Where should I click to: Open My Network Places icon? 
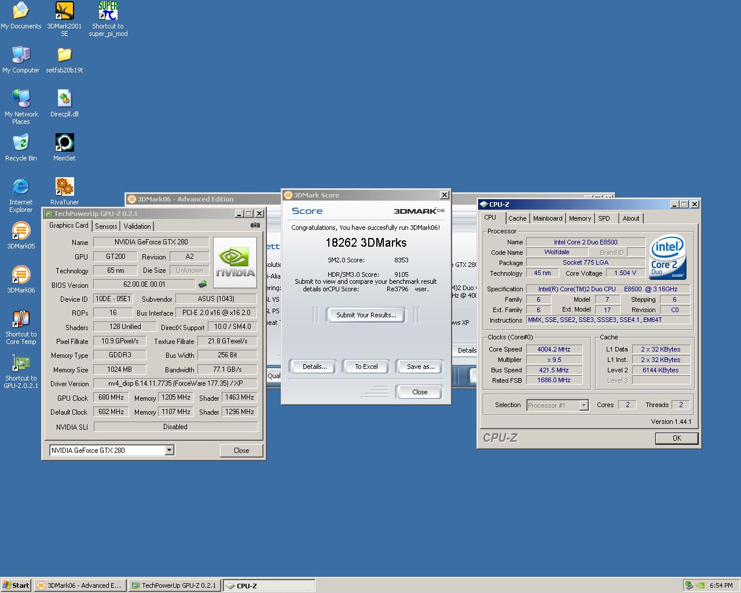(21, 107)
